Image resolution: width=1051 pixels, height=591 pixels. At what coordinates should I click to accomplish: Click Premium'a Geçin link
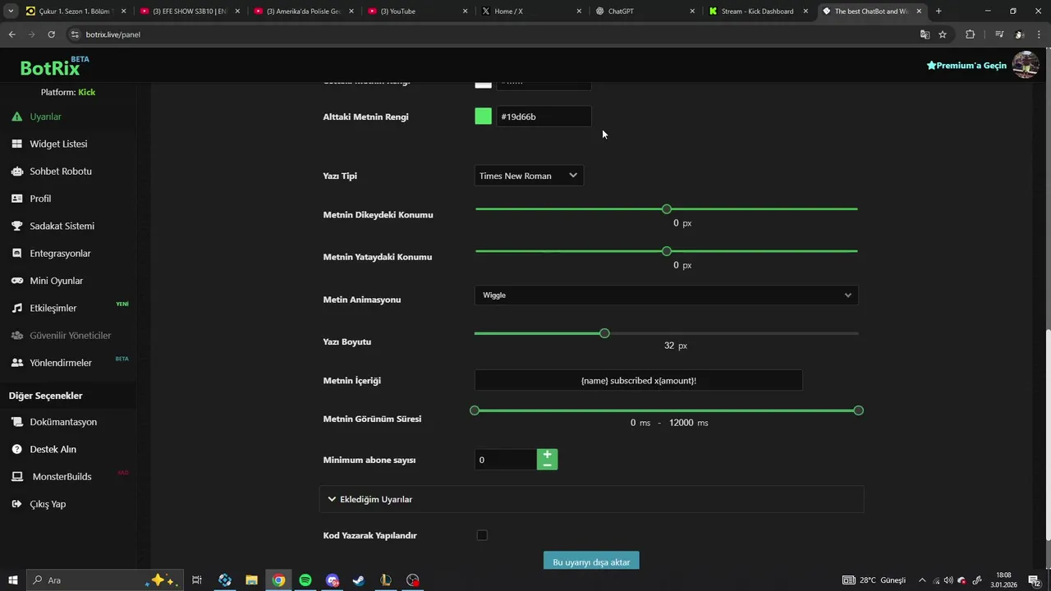click(966, 65)
